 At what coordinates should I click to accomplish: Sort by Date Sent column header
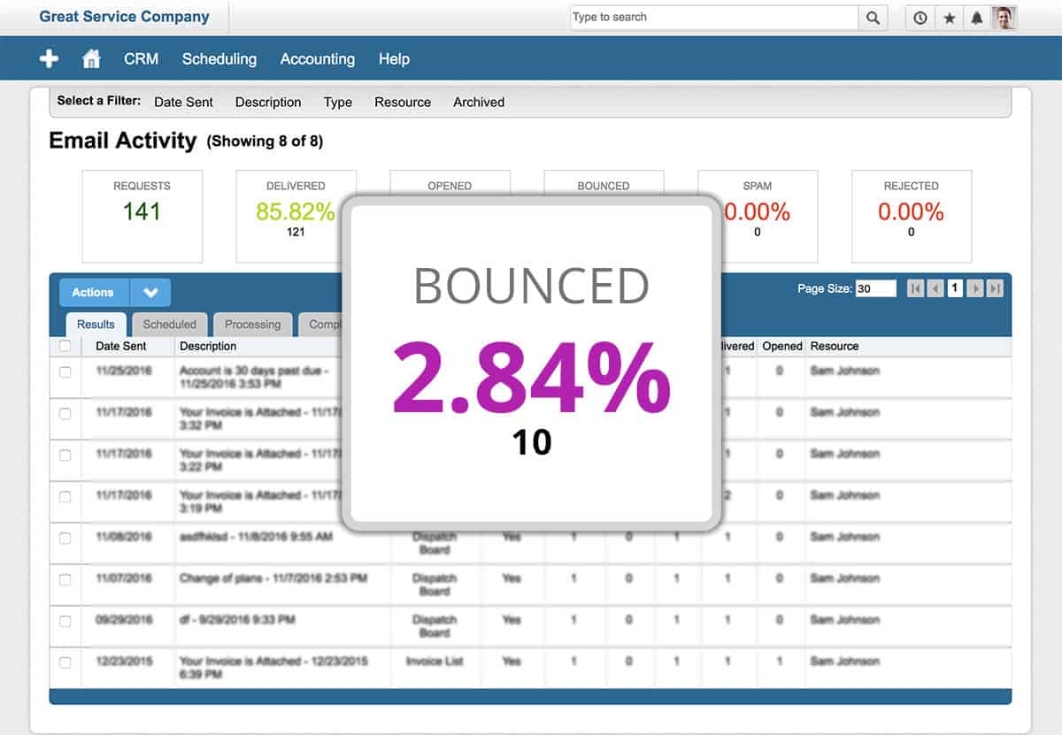(121, 347)
